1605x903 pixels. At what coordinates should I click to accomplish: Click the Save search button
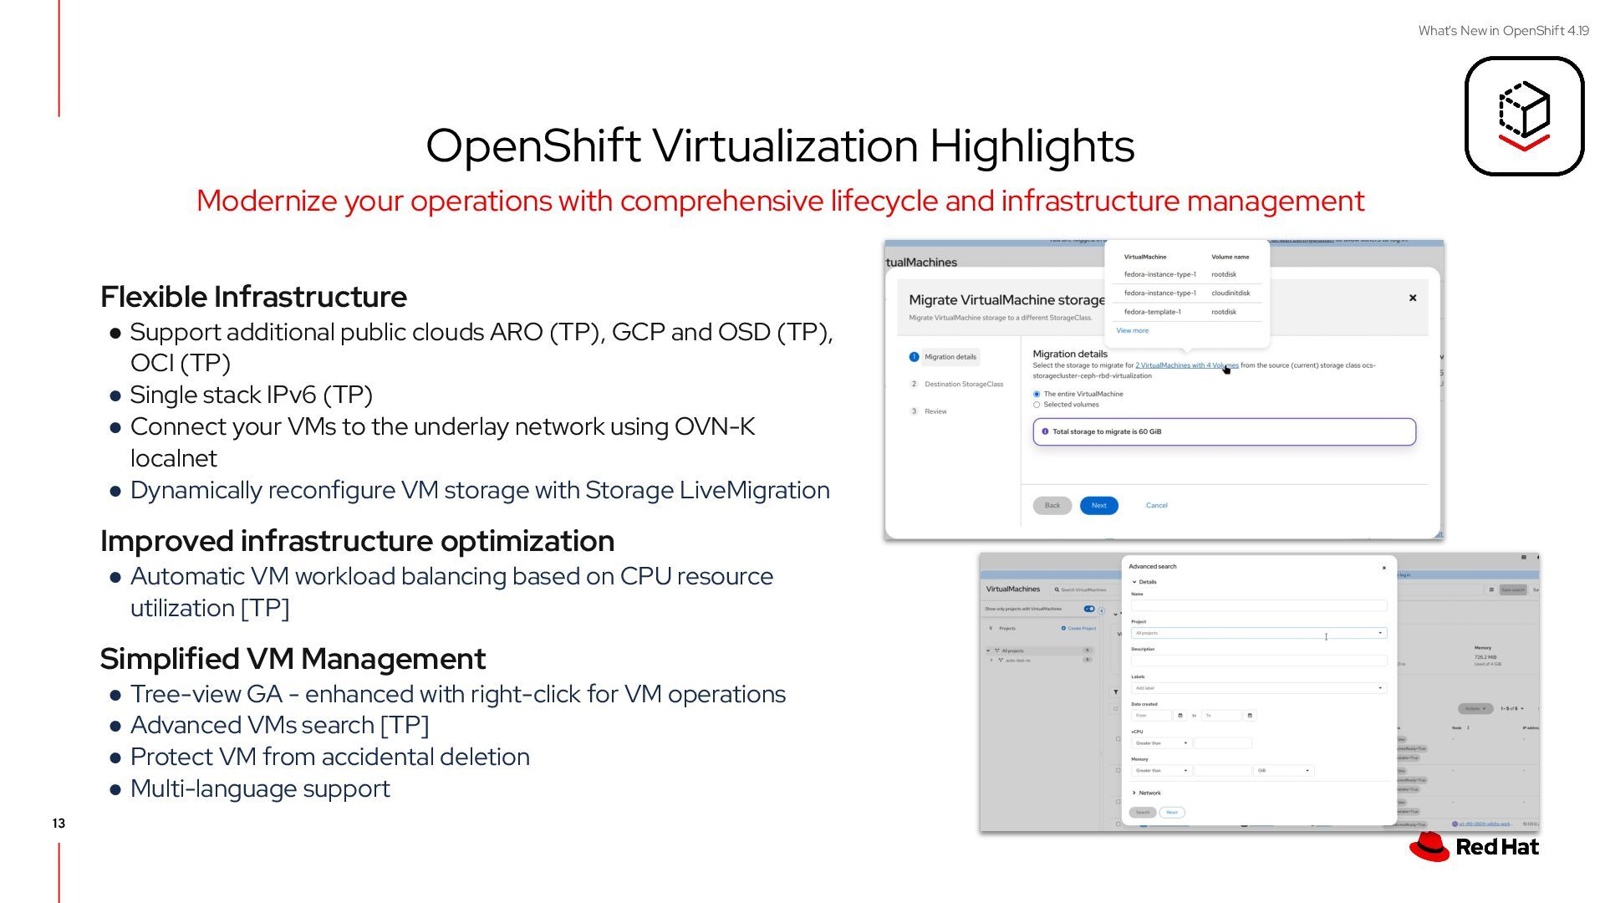[1513, 589]
